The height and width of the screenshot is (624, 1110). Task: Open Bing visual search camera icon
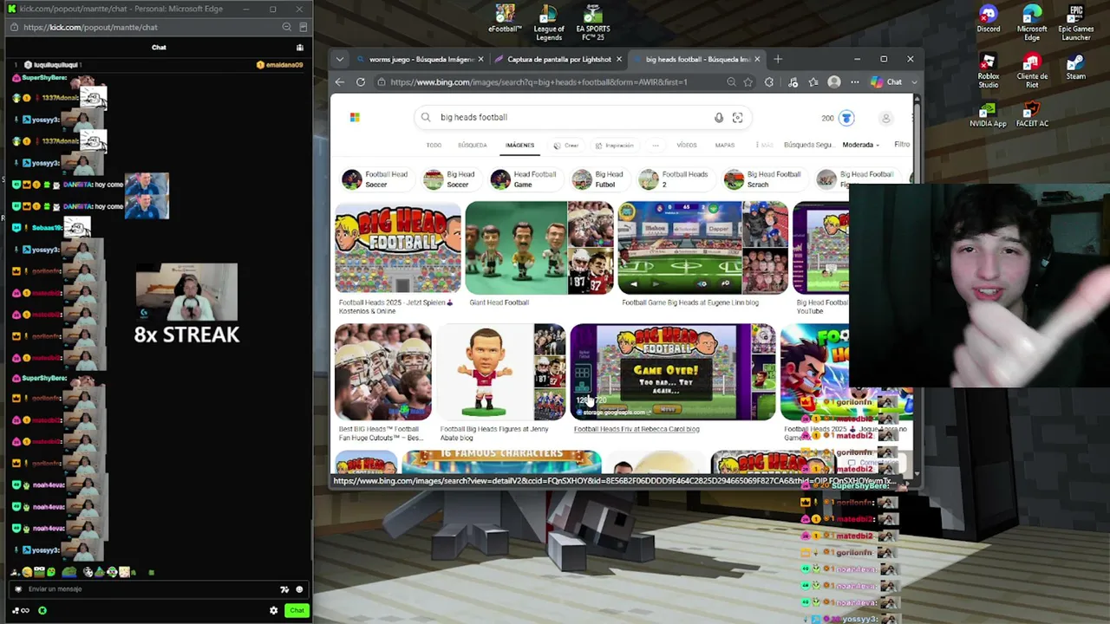point(738,118)
